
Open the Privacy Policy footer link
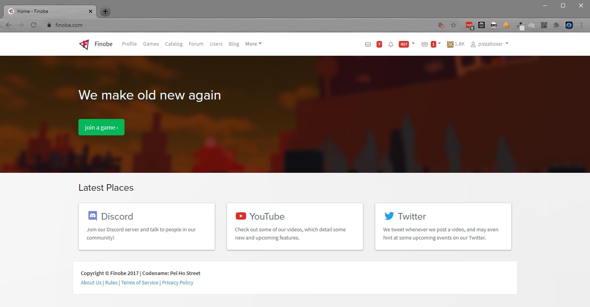point(178,283)
